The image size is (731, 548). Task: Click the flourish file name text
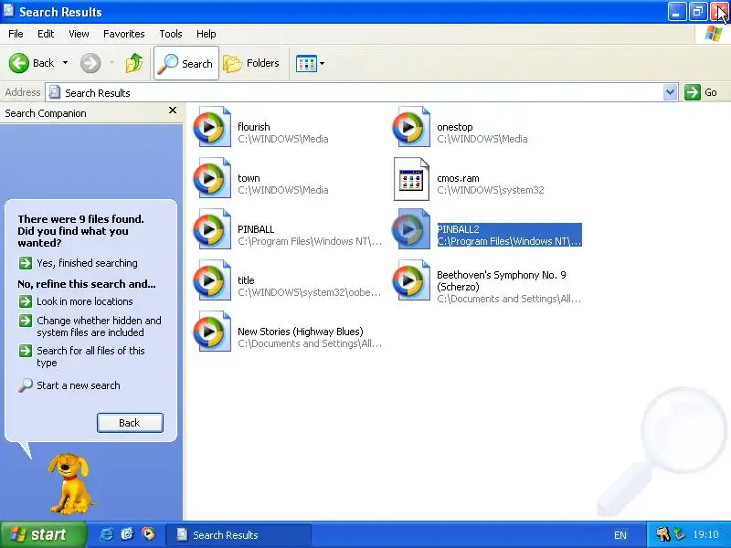[254, 127]
